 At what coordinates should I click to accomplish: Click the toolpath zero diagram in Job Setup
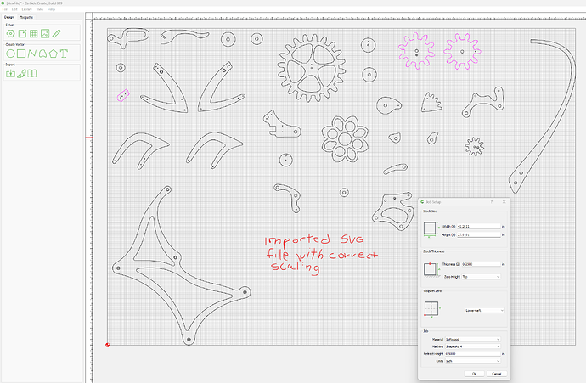point(431,309)
